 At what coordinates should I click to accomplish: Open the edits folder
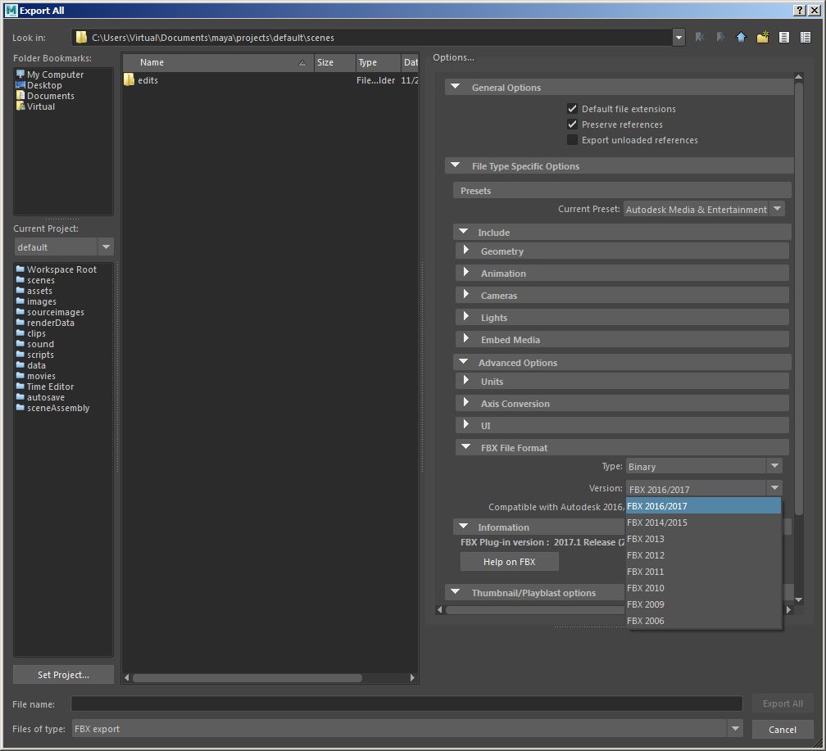[147, 80]
